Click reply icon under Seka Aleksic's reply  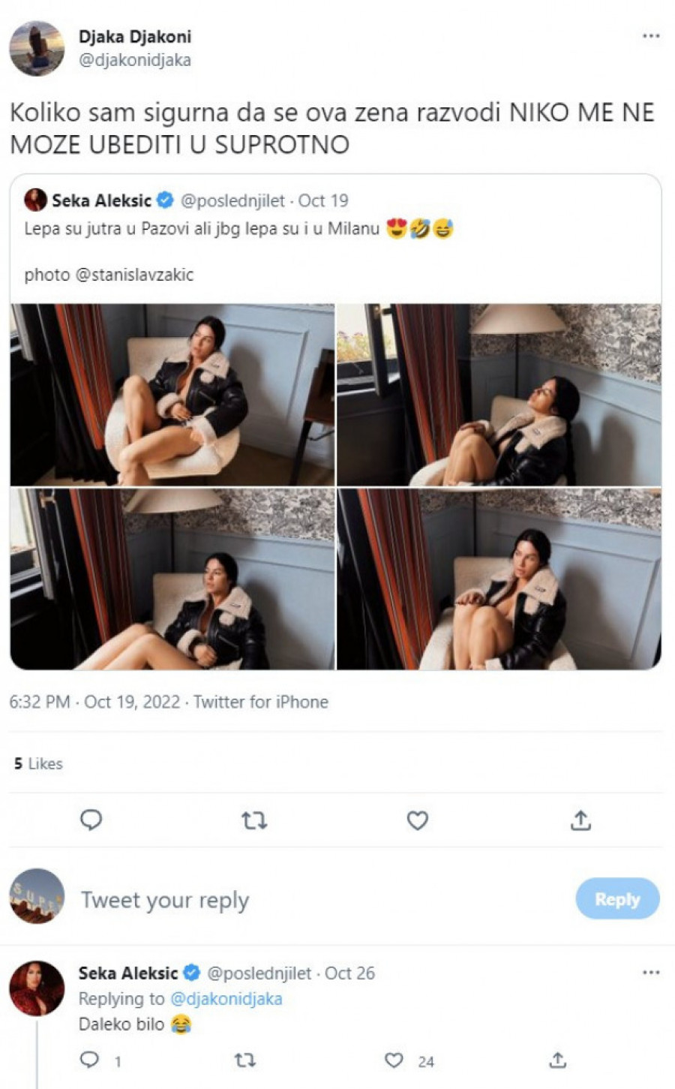(x=90, y=1060)
